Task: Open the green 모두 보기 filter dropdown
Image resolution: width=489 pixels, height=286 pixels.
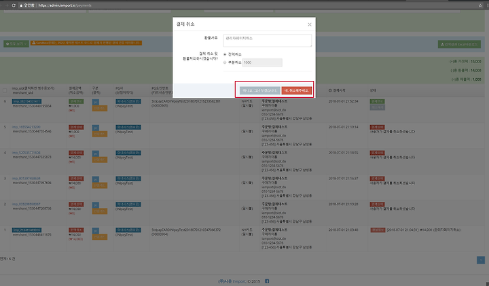Action: (16, 43)
